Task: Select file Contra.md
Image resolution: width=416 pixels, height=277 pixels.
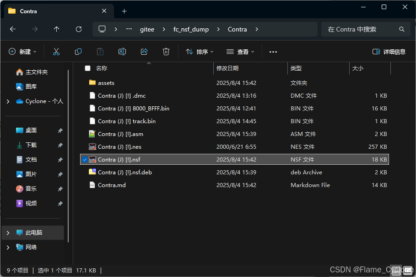Action: pyautogui.click(x=234, y=185)
